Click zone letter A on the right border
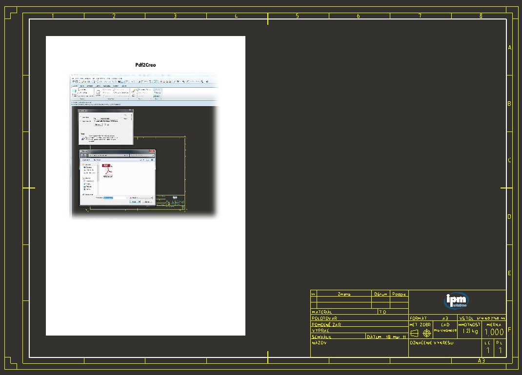This screenshot has height=375, width=522. (509, 48)
